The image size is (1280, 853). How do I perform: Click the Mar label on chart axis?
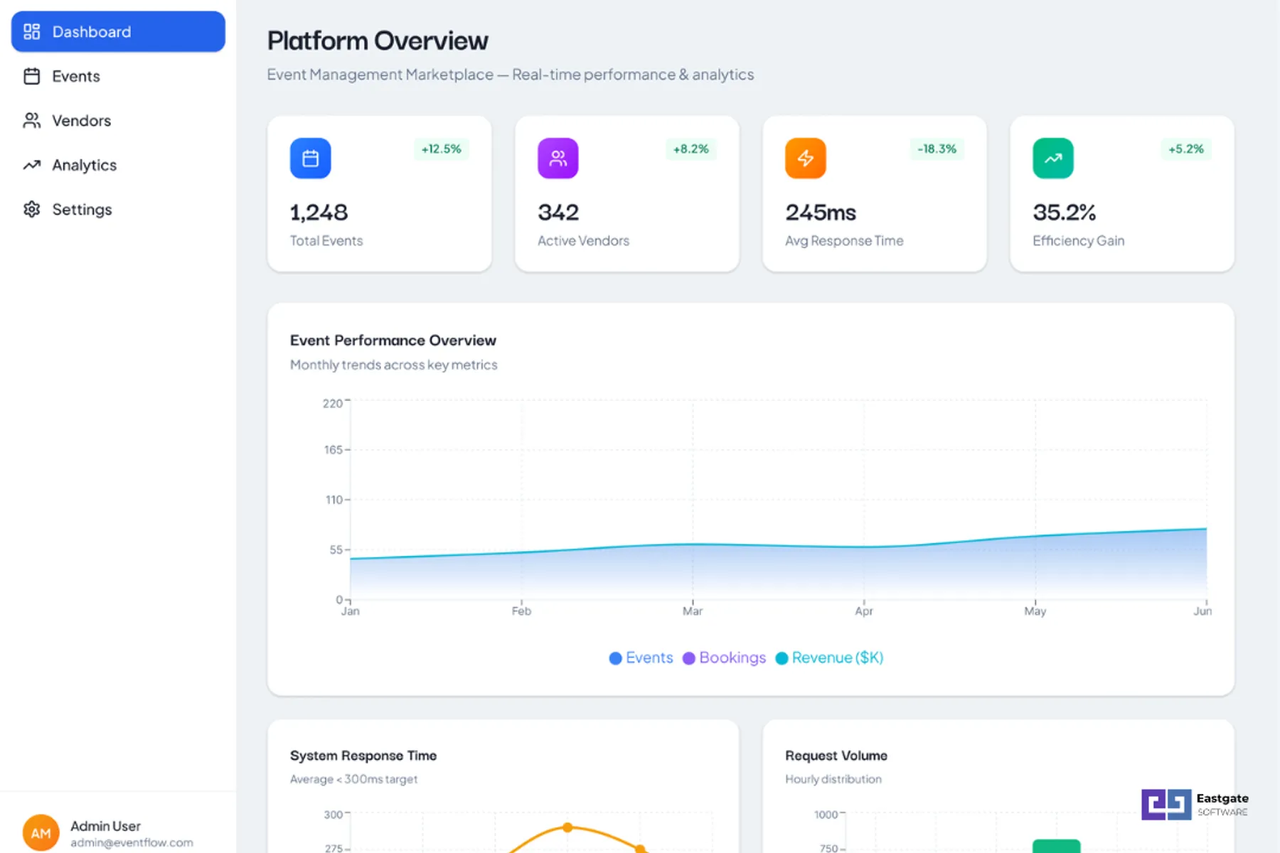click(x=693, y=611)
